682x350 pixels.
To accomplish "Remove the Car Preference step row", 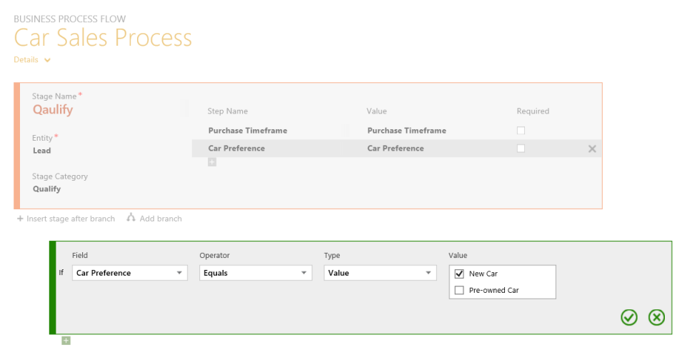I will tap(592, 149).
